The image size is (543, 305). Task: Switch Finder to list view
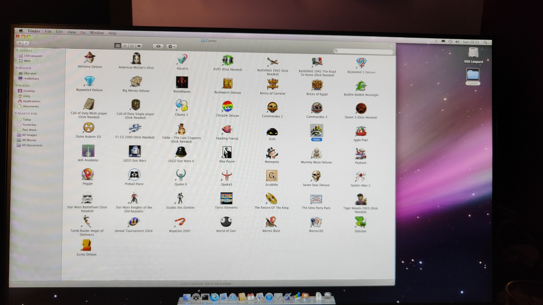[x=125, y=46]
